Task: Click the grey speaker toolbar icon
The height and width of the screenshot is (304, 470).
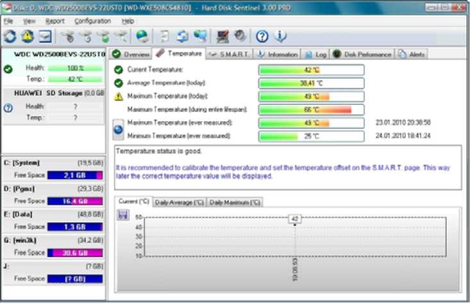Action: (x=240, y=36)
